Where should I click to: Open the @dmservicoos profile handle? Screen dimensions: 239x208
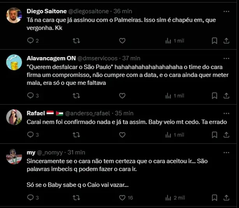(x=98, y=58)
